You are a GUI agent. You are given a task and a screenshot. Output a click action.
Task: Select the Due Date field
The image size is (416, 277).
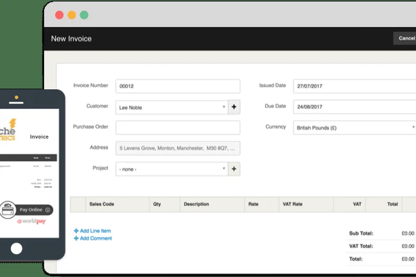[355, 107]
